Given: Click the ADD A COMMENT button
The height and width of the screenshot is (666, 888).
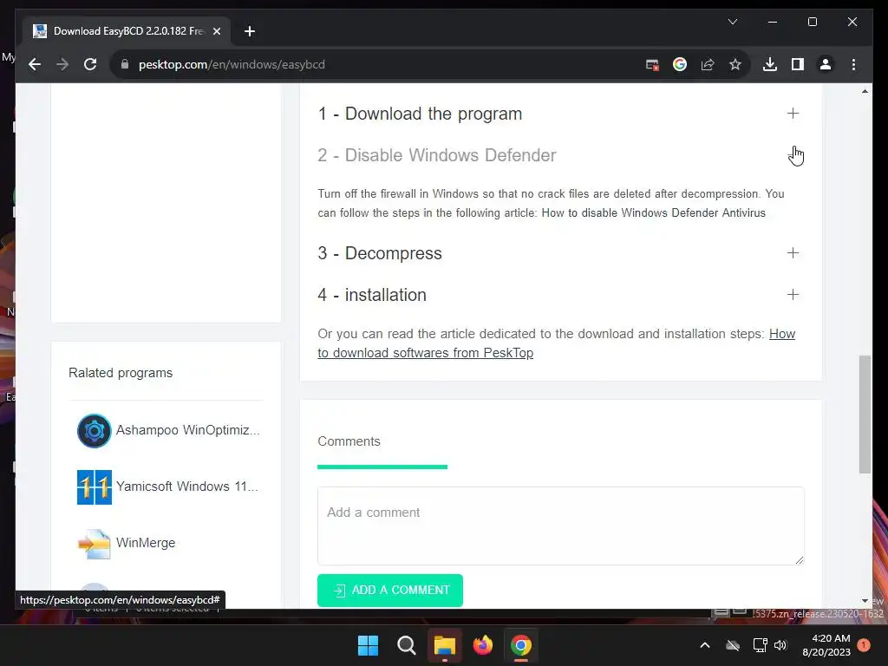Looking at the screenshot, I should (x=389, y=590).
